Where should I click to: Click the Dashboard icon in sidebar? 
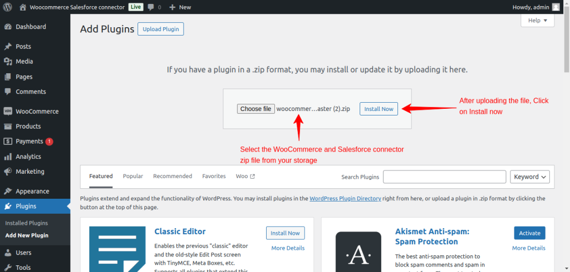[8, 27]
